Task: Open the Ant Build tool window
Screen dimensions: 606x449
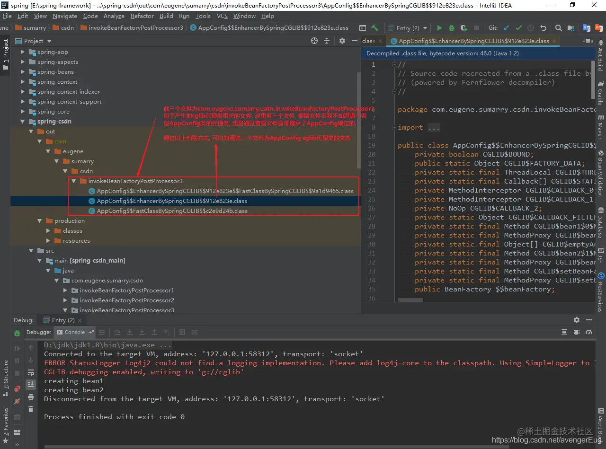Action: coord(600,56)
